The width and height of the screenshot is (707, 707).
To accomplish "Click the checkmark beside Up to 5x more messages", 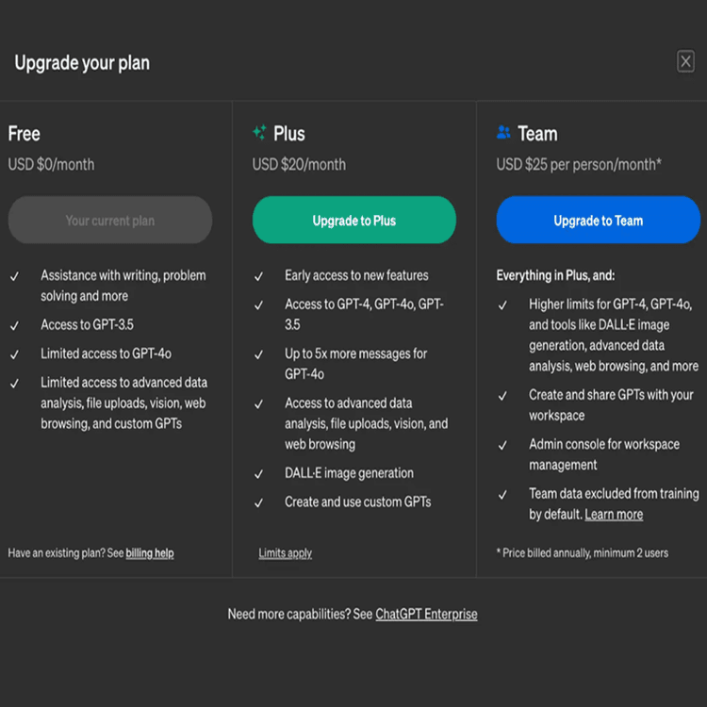I will (259, 354).
